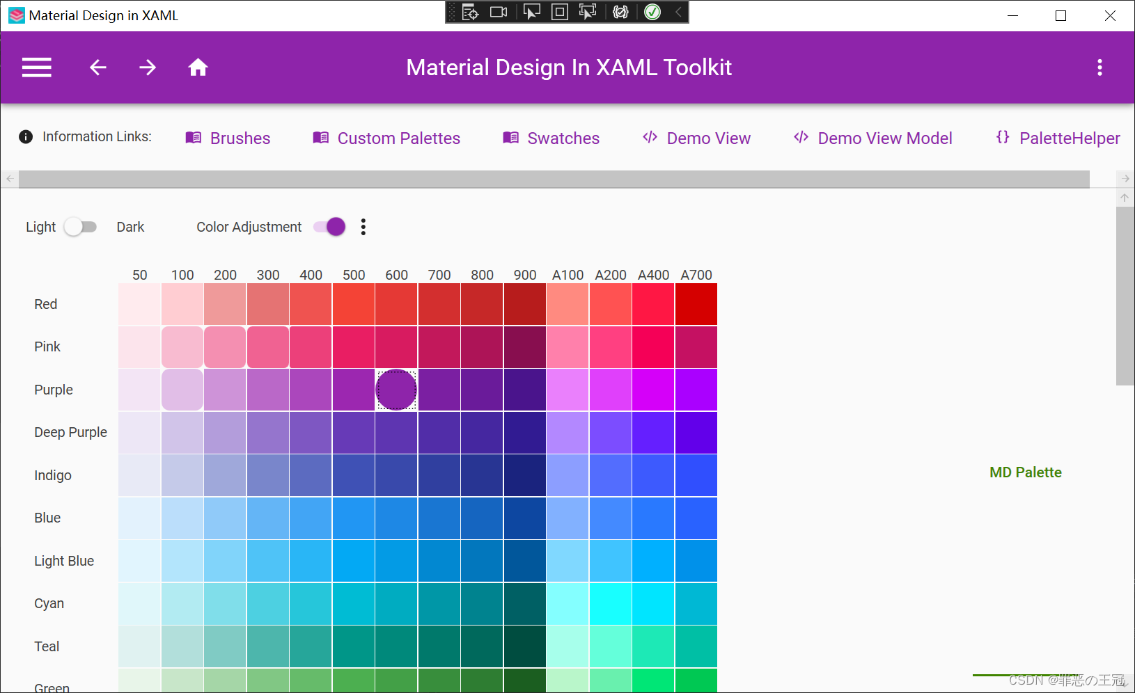Screen dimensions: 1135x693
Task: Select the Indigo 900 color swatch
Action: click(525, 475)
